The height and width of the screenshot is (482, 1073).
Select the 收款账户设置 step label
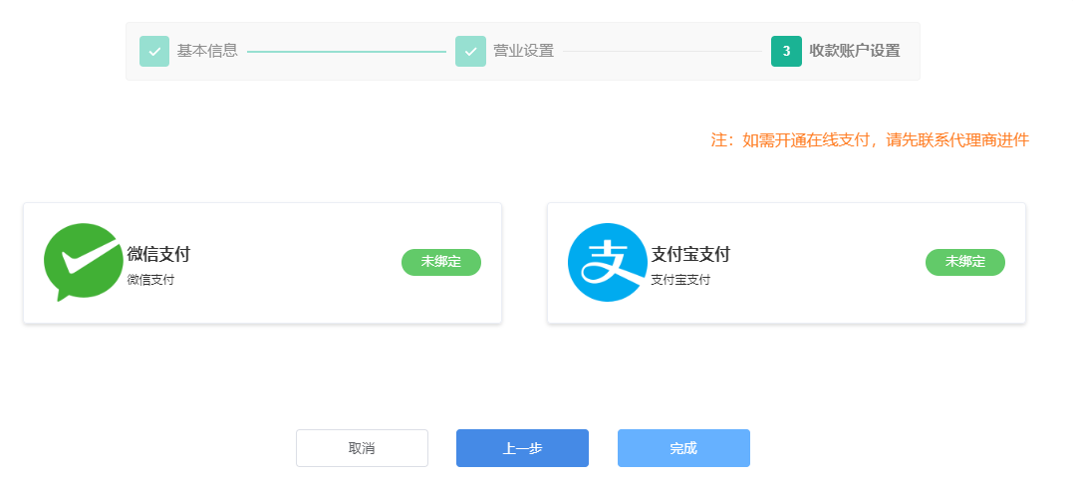click(854, 51)
